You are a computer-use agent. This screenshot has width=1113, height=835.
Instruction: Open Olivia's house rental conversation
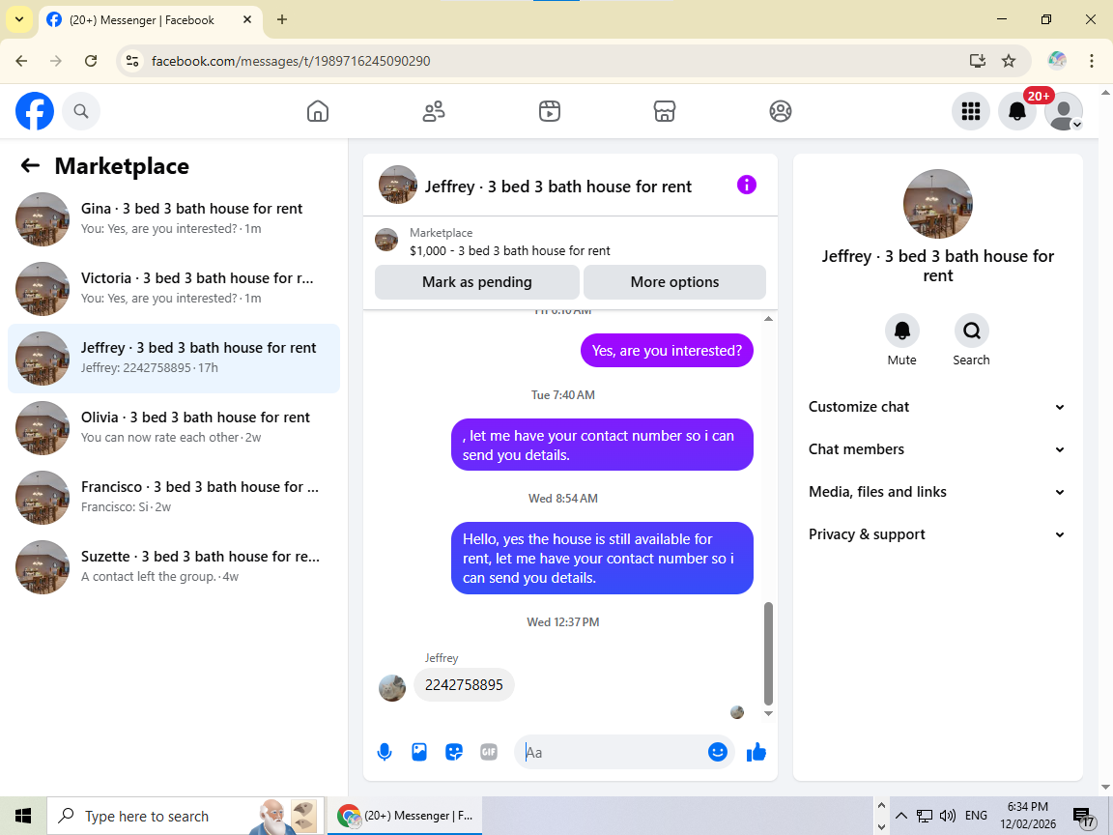point(174,427)
